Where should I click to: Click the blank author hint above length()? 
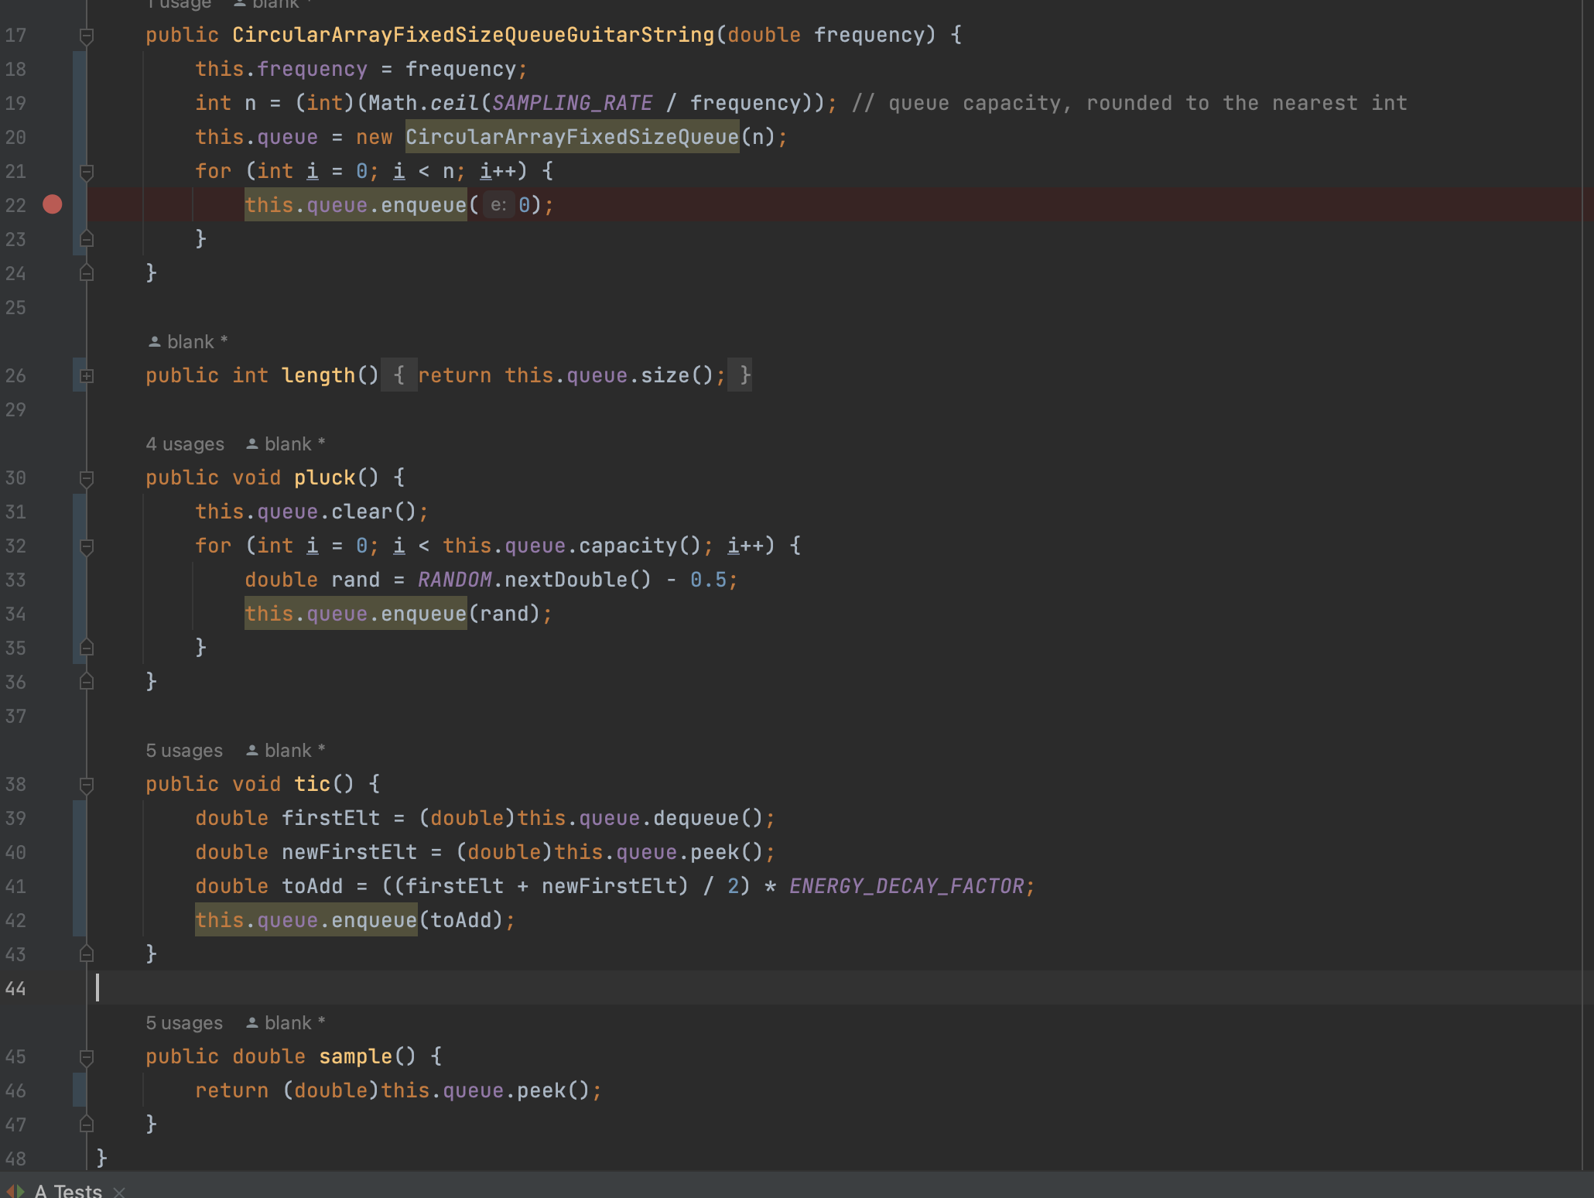point(189,342)
